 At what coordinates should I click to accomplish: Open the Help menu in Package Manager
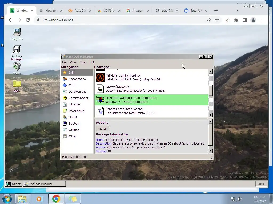click(x=93, y=62)
